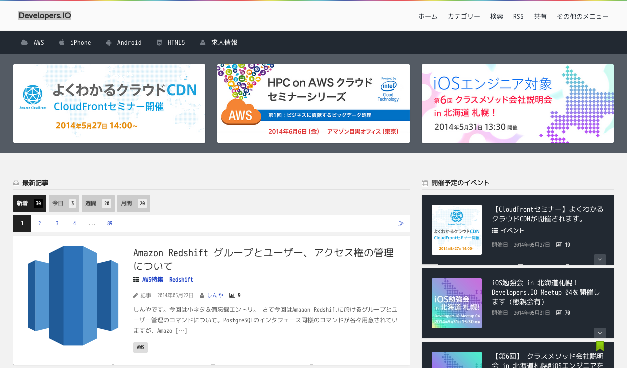Click the HTML5 shield icon in navbar
Viewport: 627px width, 368px height.
pos(159,43)
